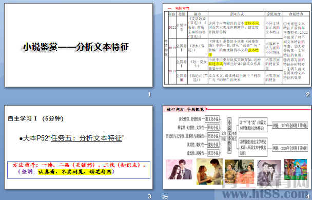Click the example box mentioning 2020年全国卷
The height and width of the screenshot is (200, 312).
point(290,148)
